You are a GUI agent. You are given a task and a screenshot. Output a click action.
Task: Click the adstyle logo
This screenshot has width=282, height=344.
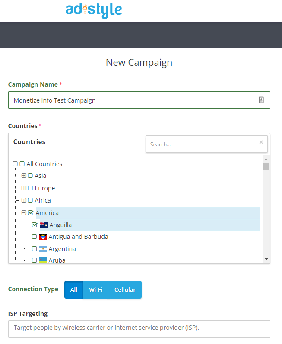point(93,10)
